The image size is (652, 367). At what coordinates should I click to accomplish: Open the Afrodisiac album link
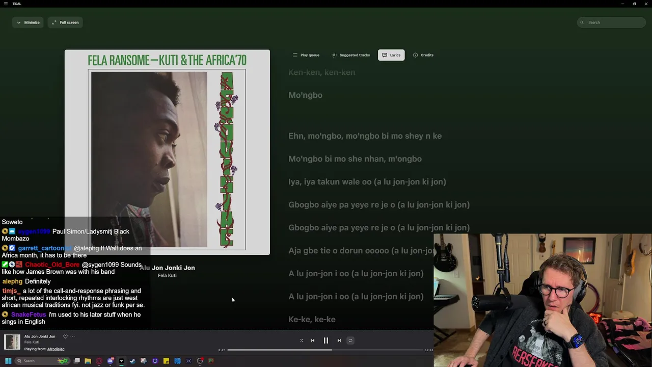(56, 349)
